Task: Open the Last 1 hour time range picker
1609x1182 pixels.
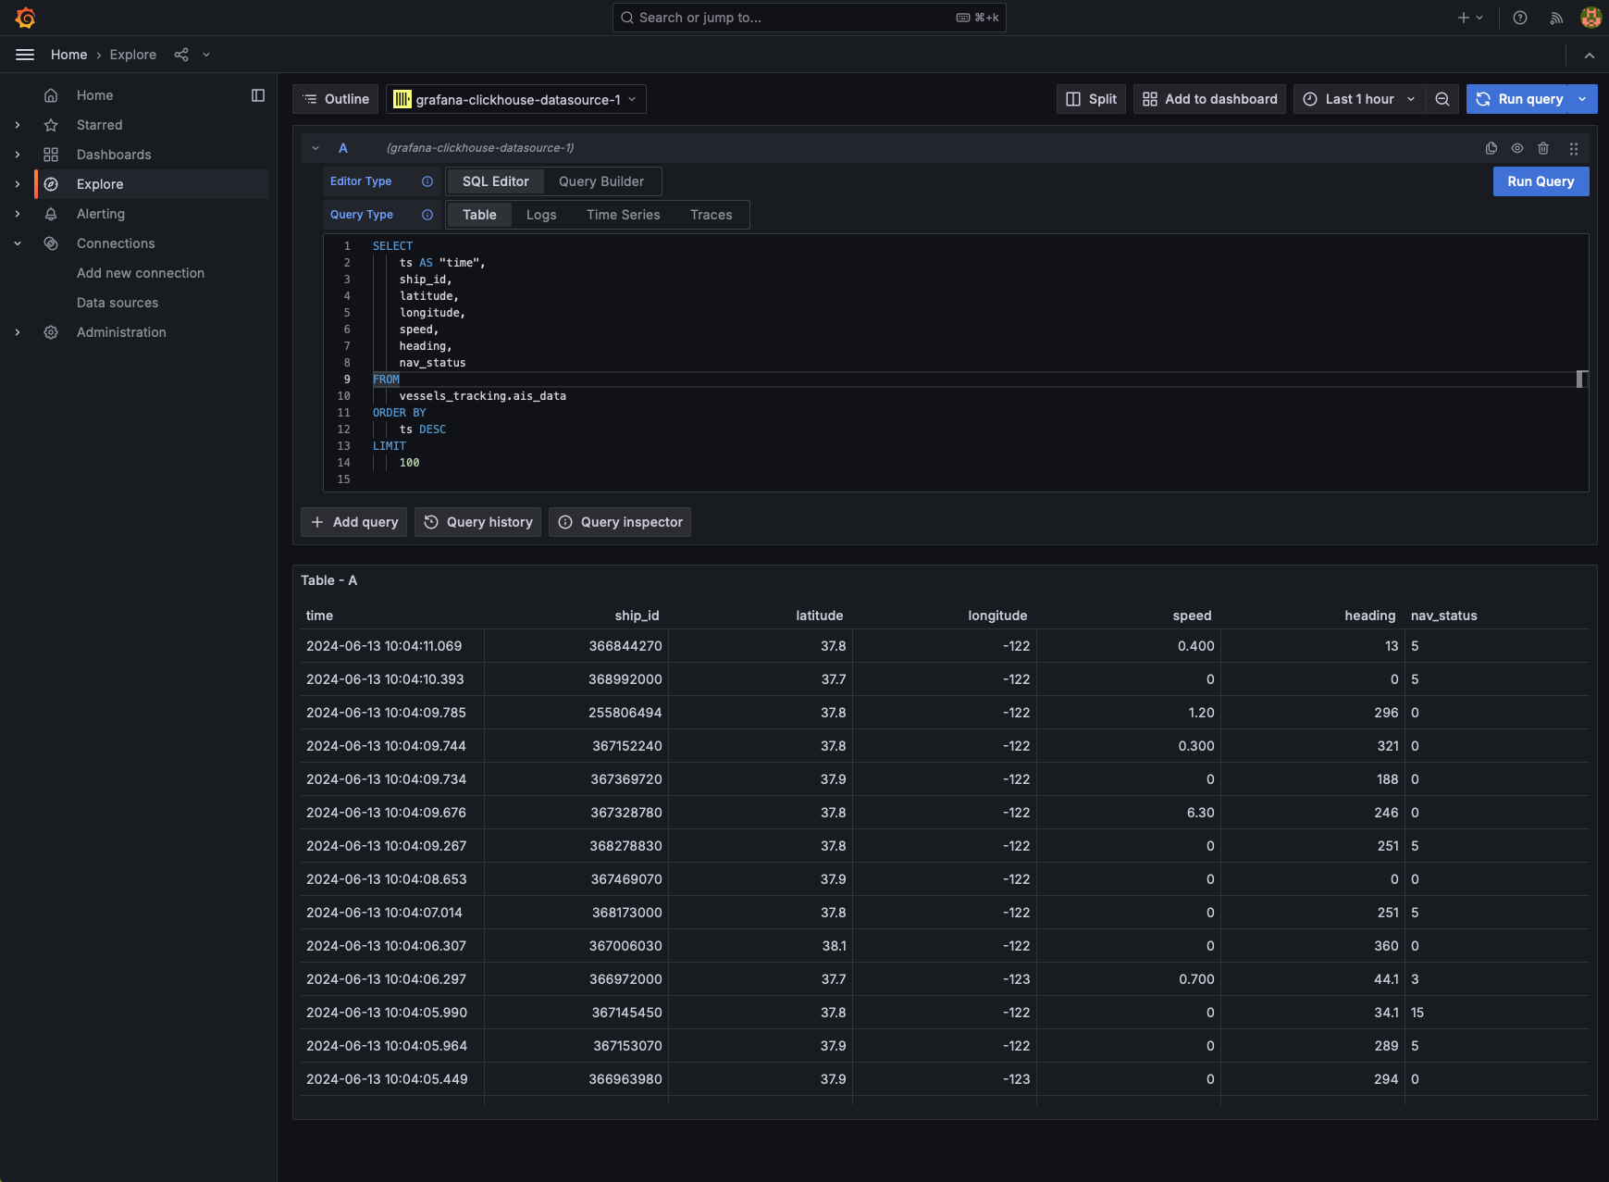Action: 1358,99
